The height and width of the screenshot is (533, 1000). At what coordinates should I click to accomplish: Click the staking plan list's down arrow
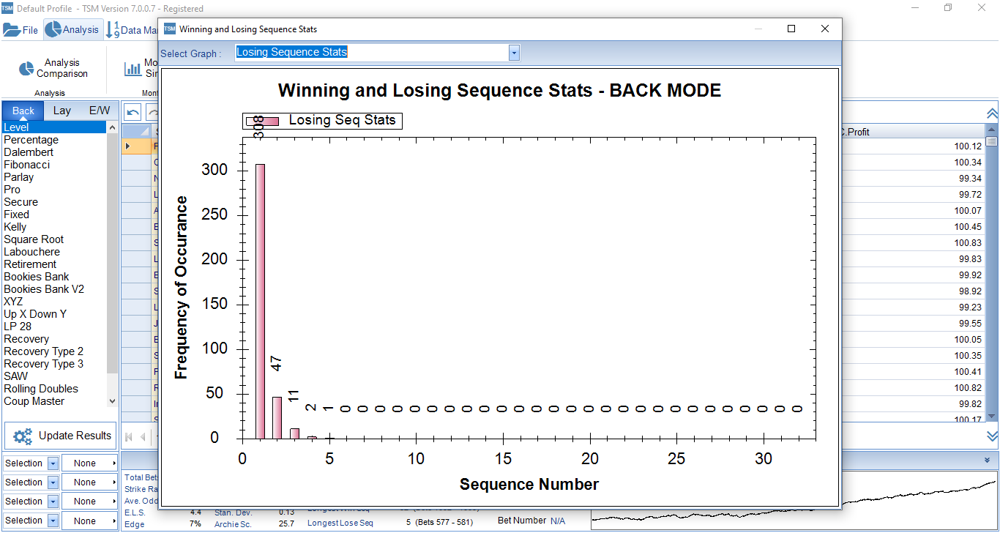click(x=112, y=401)
